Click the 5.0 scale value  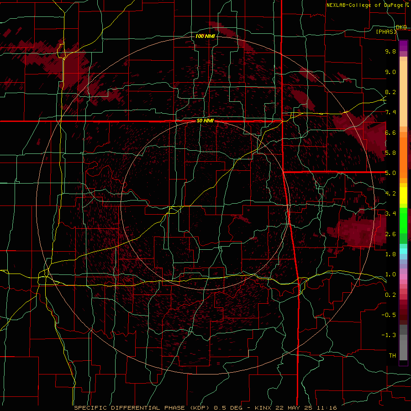click(x=390, y=173)
